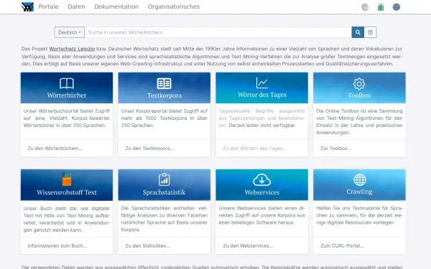This screenshot has width=431, height=269.
Task: Click the orange book Wissensrohstoff Text icon
Action: [x=67, y=180]
